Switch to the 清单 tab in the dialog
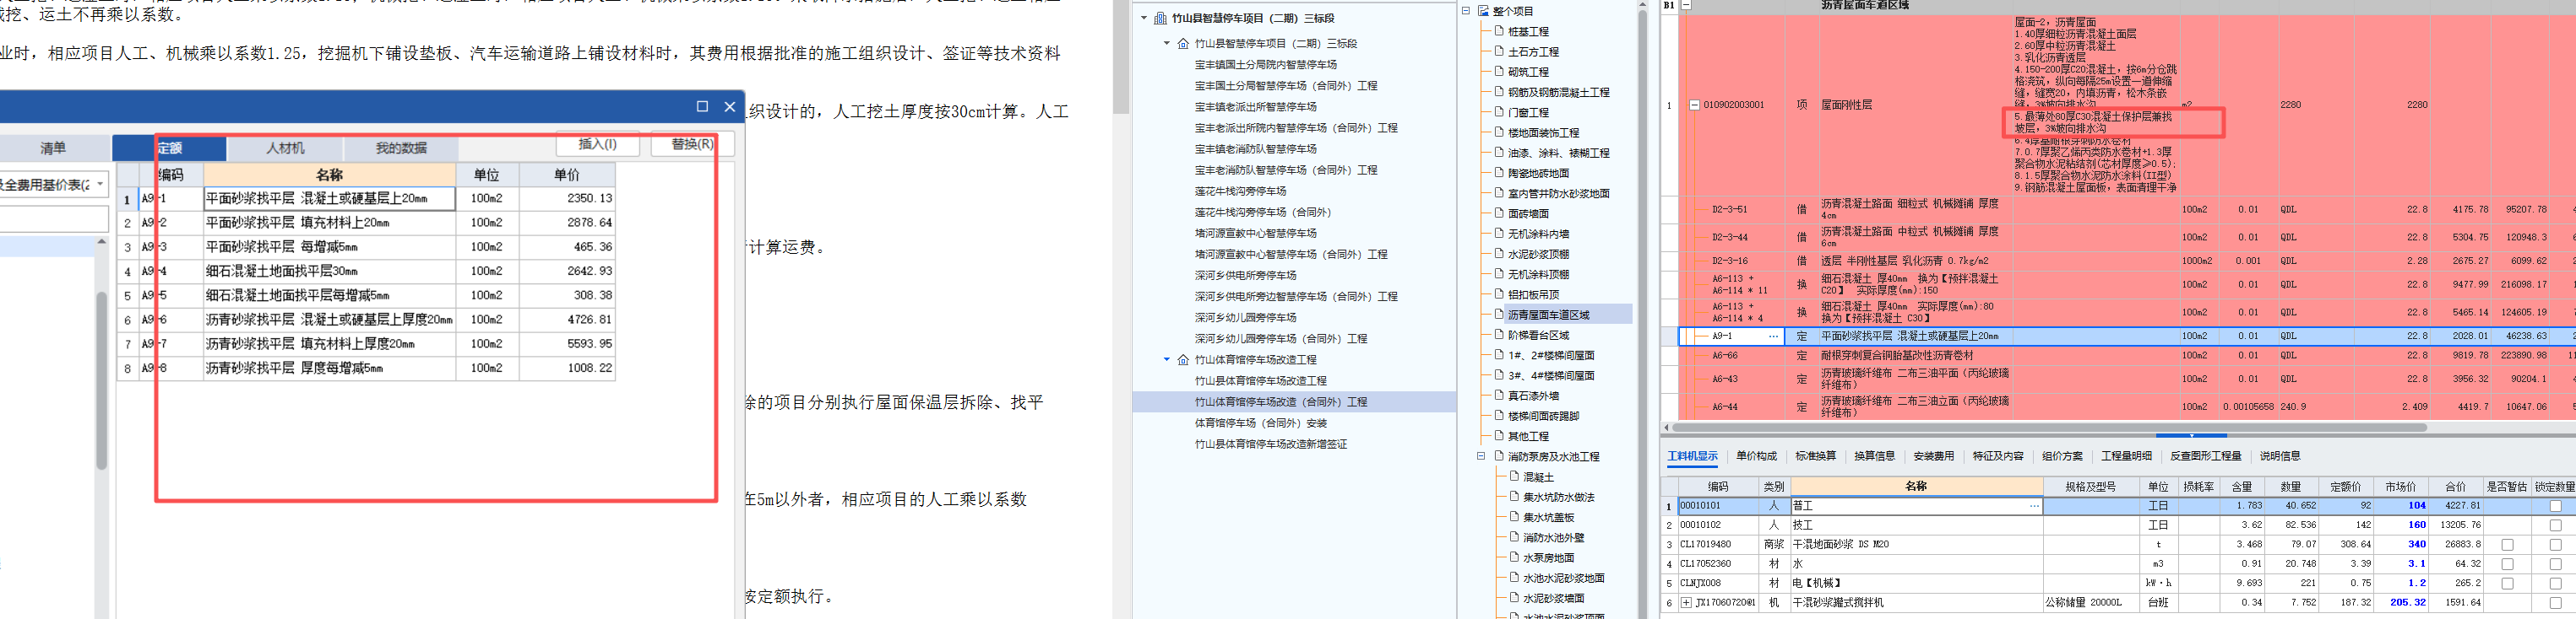The width and height of the screenshot is (2576, 619). click(x=53, y=148)
